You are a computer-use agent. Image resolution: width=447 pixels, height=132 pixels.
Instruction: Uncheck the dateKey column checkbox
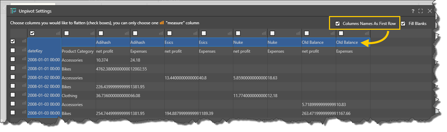[x=32, y=33]
